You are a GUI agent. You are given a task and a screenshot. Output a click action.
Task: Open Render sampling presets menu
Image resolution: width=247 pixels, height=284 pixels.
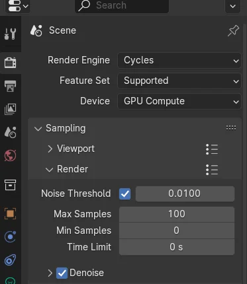[212, 170]
